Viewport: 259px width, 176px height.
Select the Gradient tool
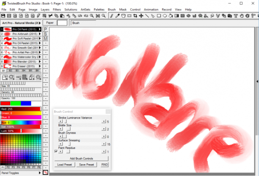click(x=176, y=16)
